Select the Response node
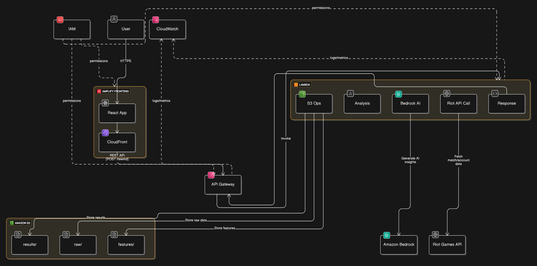 coord(507,104)
